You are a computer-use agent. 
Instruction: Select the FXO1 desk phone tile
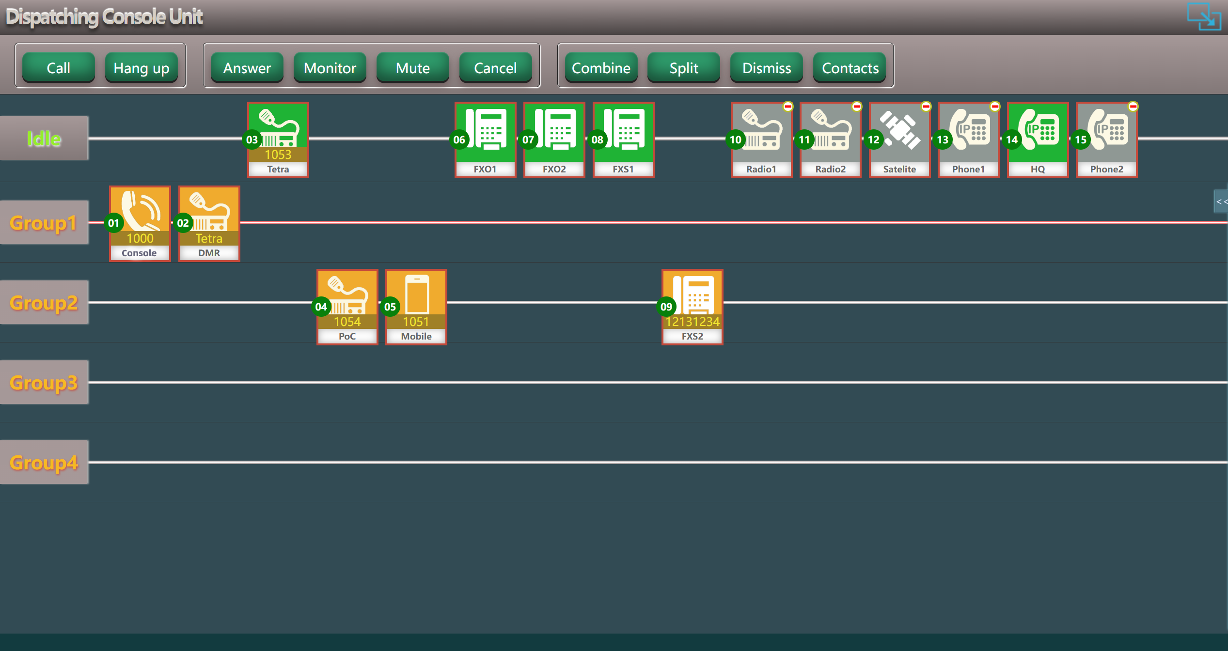coord(485,139)
